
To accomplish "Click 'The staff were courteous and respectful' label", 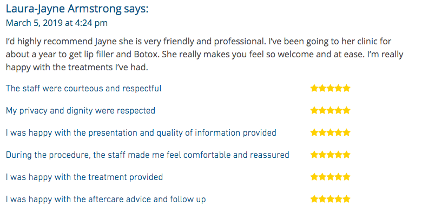I will click(x=84, y=89).
